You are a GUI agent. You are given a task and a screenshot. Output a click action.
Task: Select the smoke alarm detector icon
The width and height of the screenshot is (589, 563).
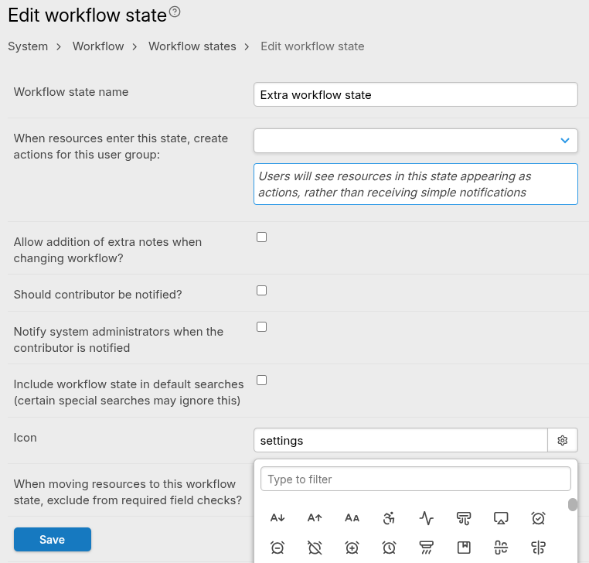tap(427, 548)
